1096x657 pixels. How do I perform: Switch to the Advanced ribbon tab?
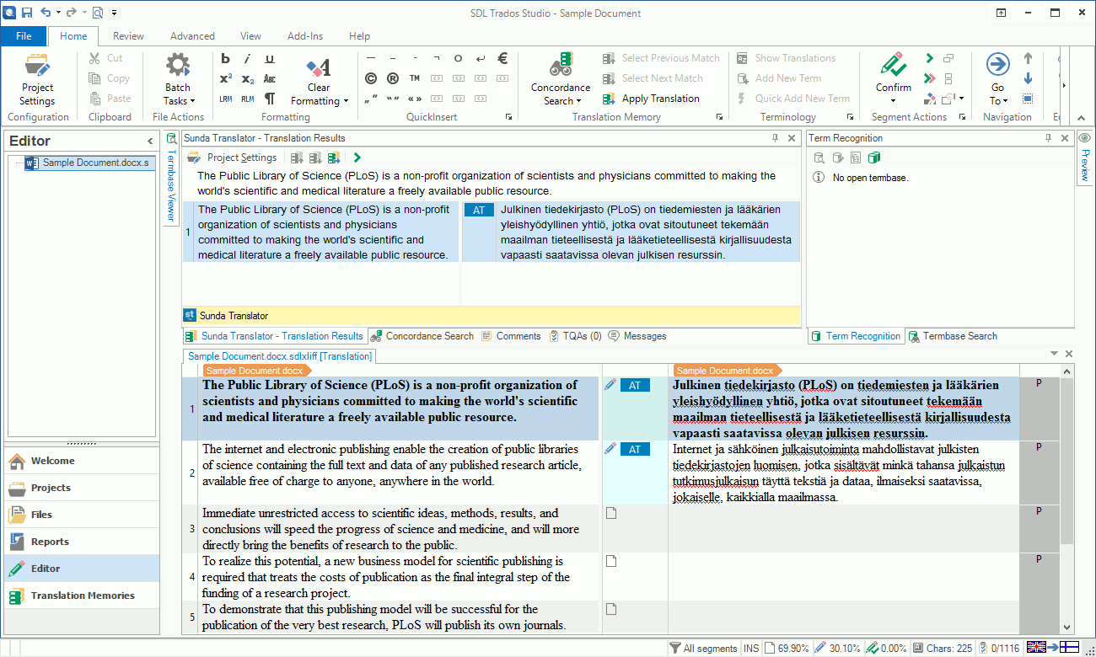tap(192, 36)
